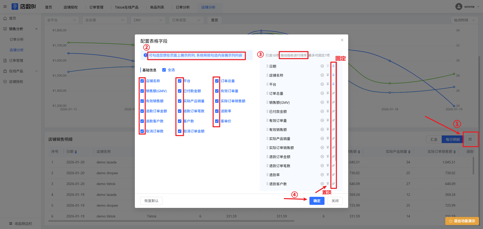Viewport: 483px width, 229px height.
Task: Pin the 销售额(GMV) field column
Action: coord(333,102)
